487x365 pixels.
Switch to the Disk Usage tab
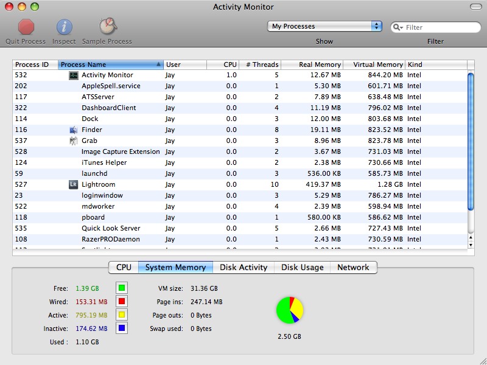302,267
